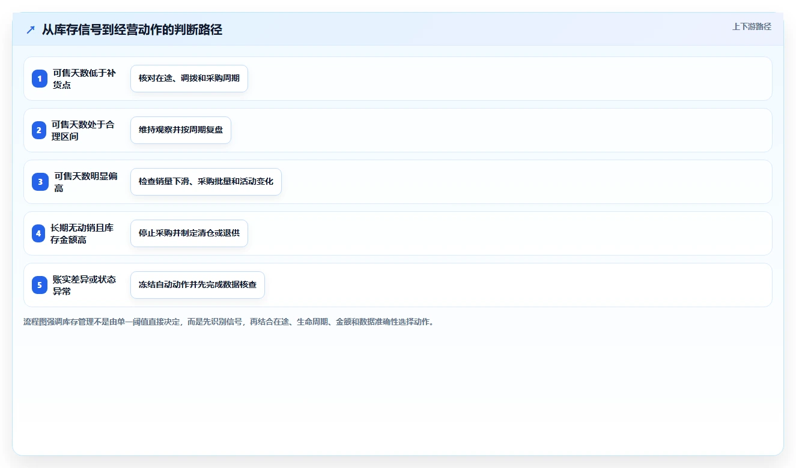The image size is (796, 468).
Task: Click the 停止采购并制定清仓或退供 action chip
Action: [x=189, y=233]
